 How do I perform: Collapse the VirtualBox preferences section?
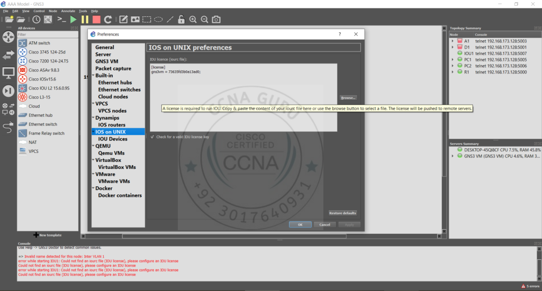[x=93, y=160]
